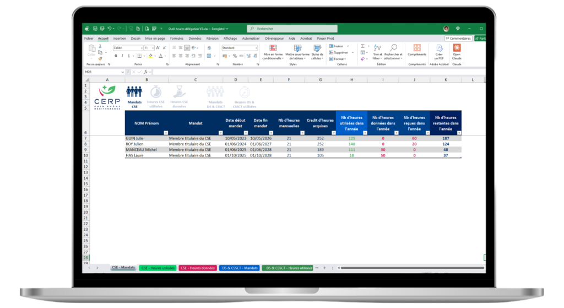Click the Heures CSE utilisées stopwatch icon
Viewport: 564px width, 308px height.
coord(156,91)
